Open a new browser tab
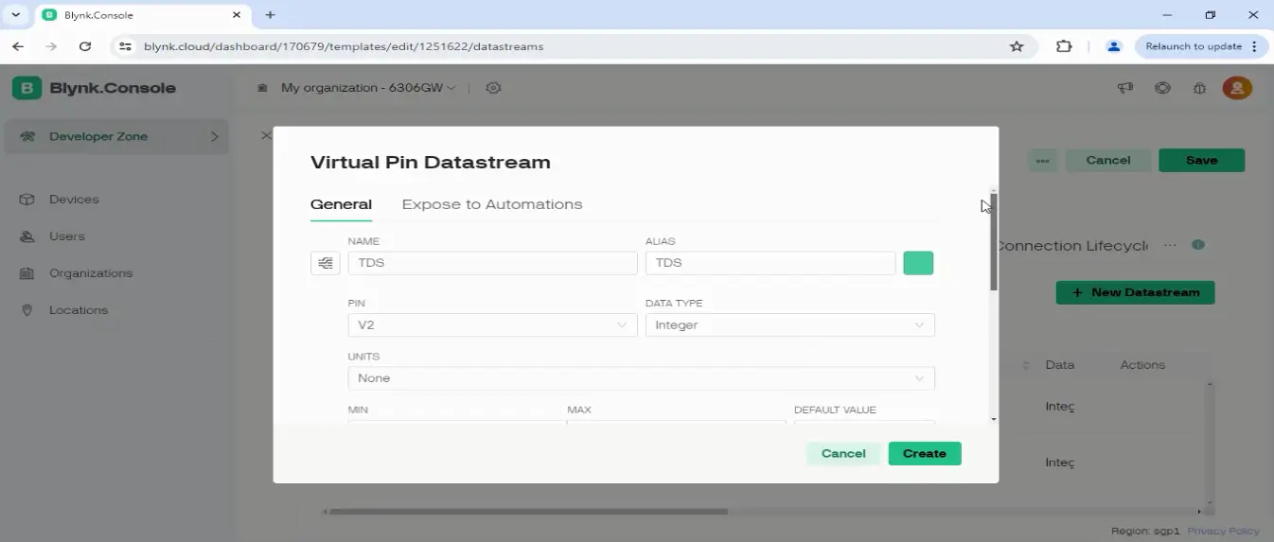 click(x=270, y=15)
